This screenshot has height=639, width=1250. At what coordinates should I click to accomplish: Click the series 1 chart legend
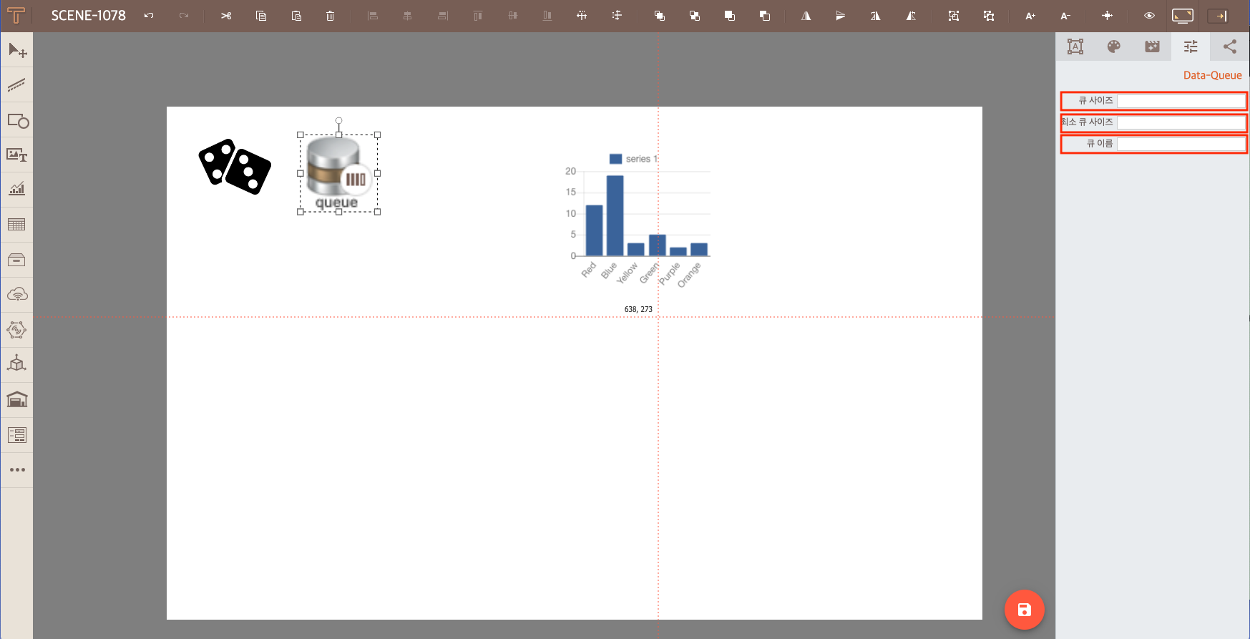633,159
